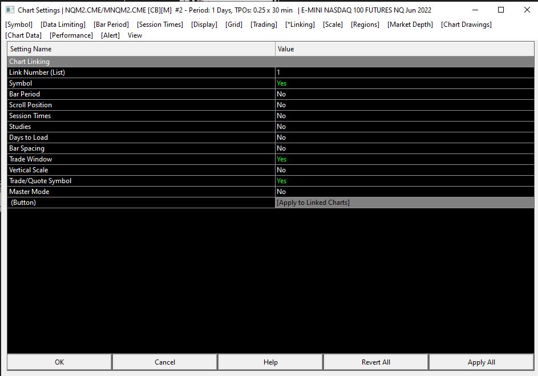538x376 pixels.
Task: Select the Bar Period setting name
Action: coord(141,94)
